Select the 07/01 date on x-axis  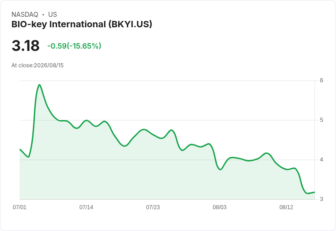20,207
